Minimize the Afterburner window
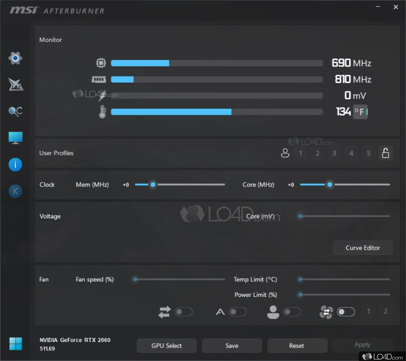 (378, 7)
